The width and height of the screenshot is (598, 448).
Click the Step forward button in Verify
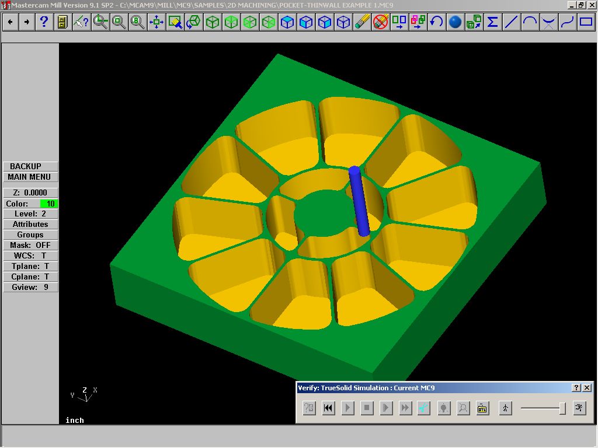(x=385, y=408)
